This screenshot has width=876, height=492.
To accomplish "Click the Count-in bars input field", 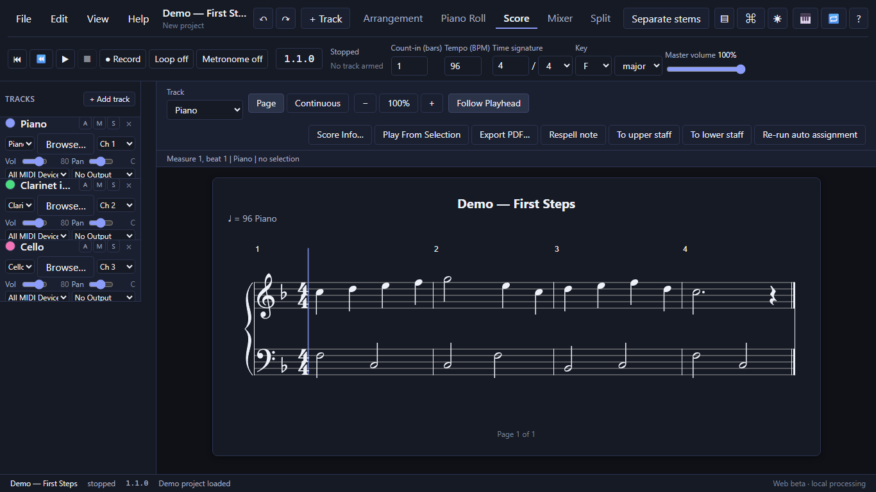I will pyautogui.click(x=409, y=66).
